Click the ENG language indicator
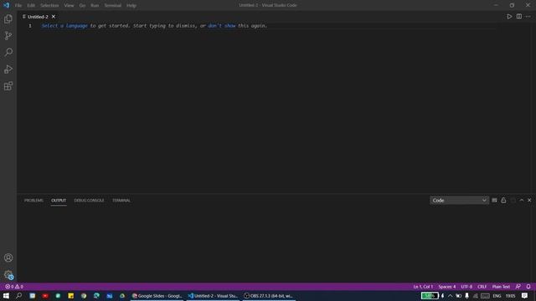Viewport: 536px width, 301px height. click(497, 296)
